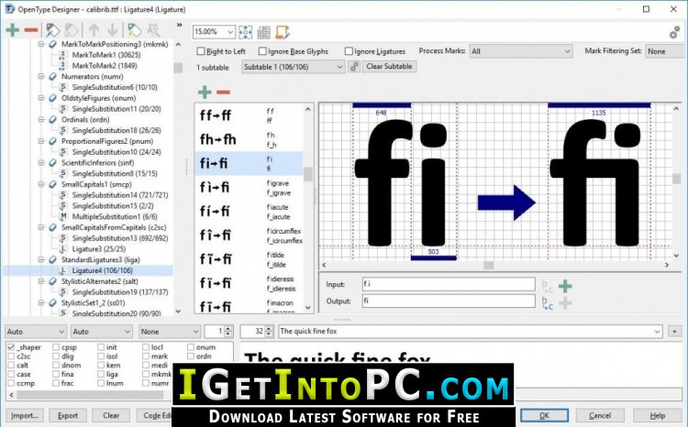The width and height of the screenshot is (688, 427).
Task: Click the grid table icon in glyph toolbar
Action: pos(263,32)
